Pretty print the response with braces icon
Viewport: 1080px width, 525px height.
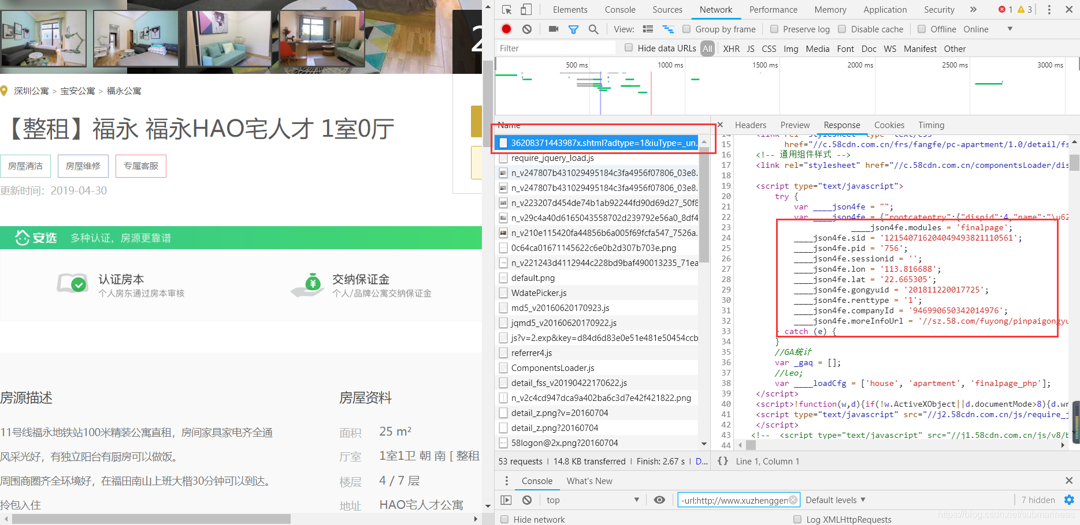click(x=722, y=461)
